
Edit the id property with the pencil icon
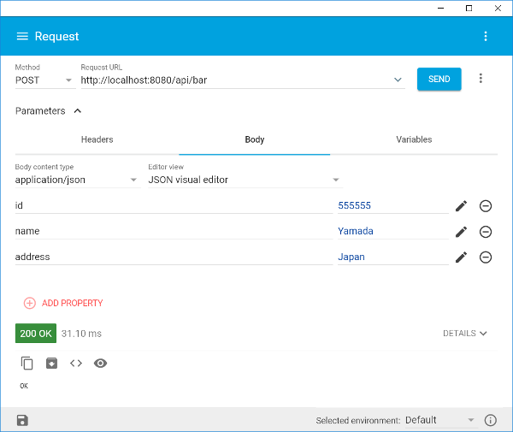pyautogui.click(x=462, y=206)
